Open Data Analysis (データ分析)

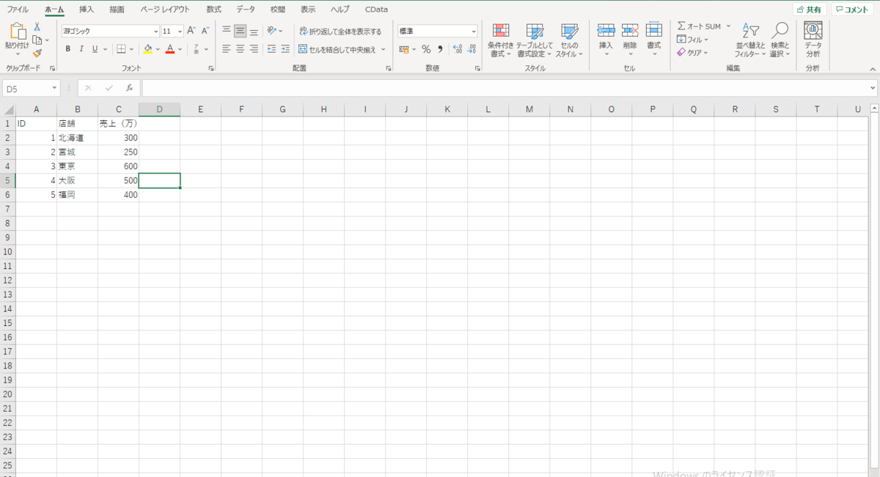click(x=813, y=40)
